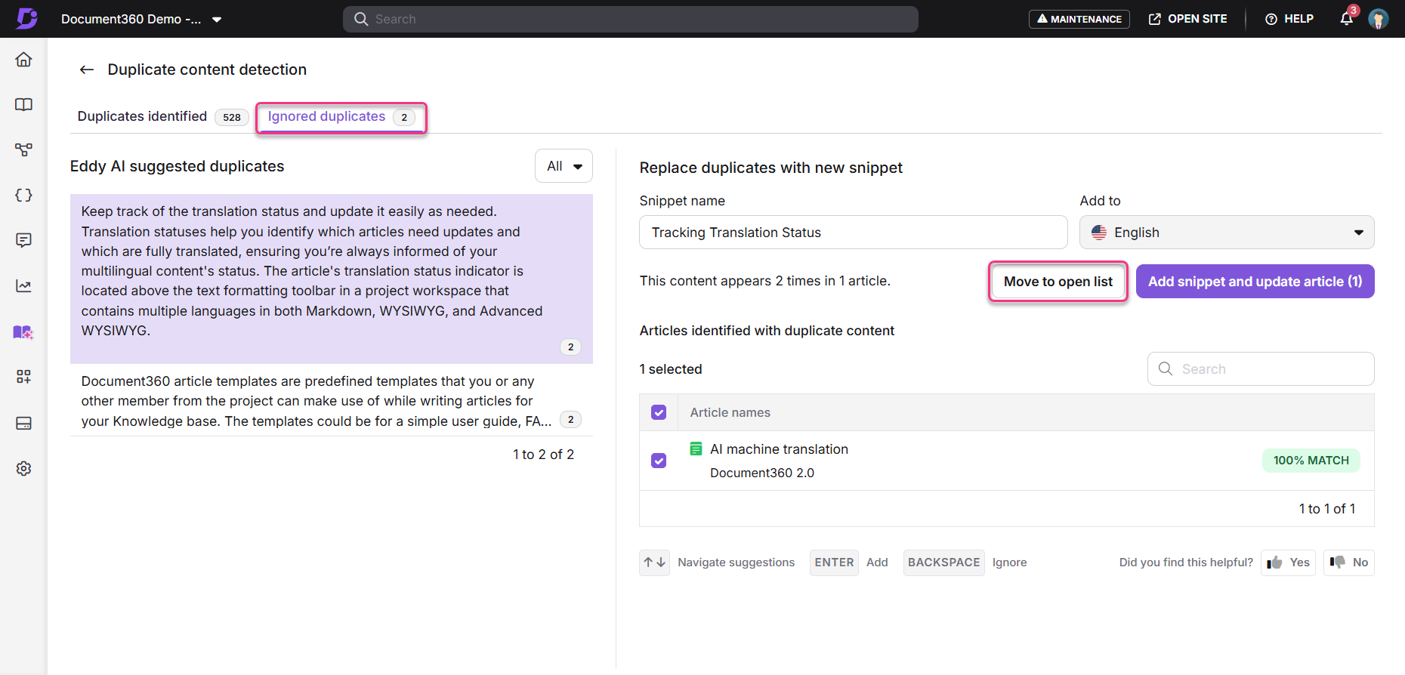Click the top Search input field
This screenshot has height=675, width=1405.
pyautogui.click(x=631, y=19)
